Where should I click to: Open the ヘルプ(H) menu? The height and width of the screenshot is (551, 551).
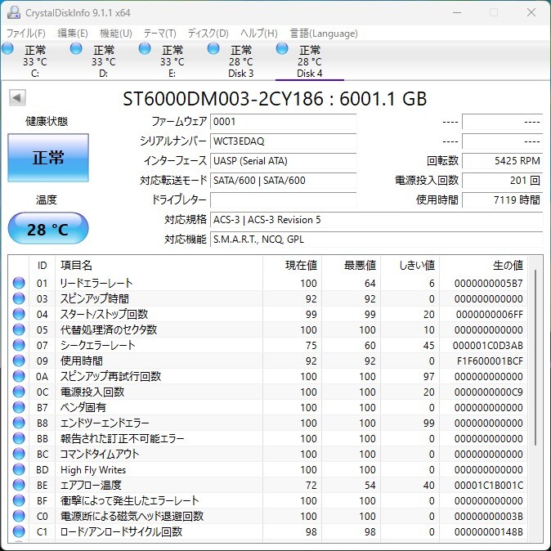click(x=259, y=34)
